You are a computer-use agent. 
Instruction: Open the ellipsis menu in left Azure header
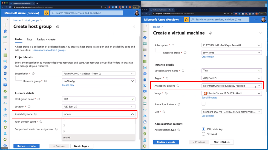point(129,13)
